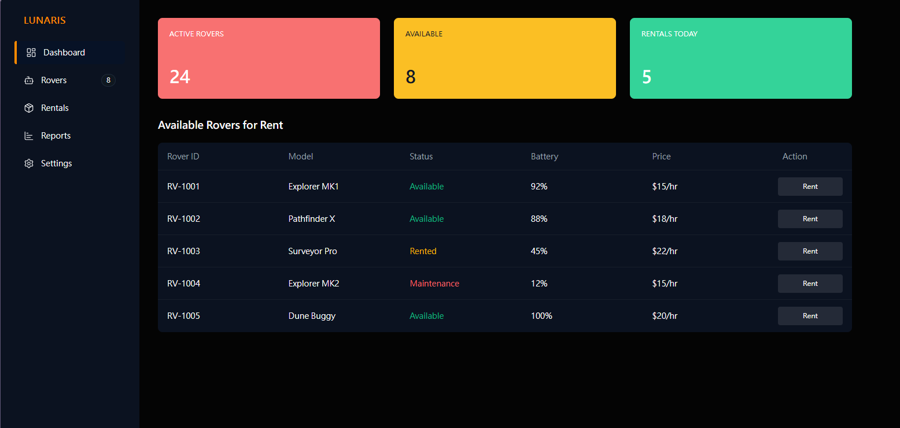Click the LUNARIS logo text
The height and width of the screenshot is (428, 900).
(45, 20)
